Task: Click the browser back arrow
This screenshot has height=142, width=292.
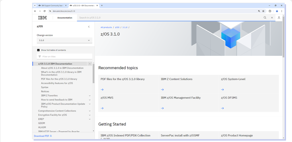Action: pos(35,11)
